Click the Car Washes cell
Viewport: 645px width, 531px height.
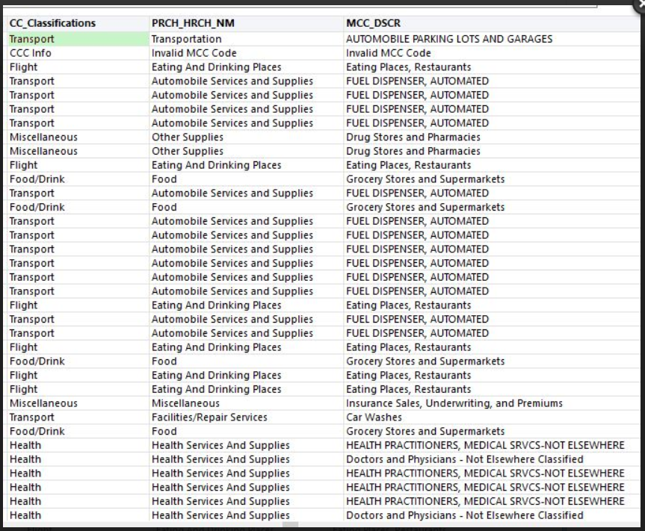(374, 417)
